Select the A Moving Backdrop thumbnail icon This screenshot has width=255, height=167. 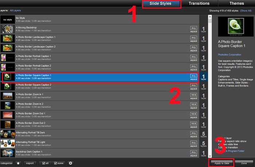click(x=8, y=29)
